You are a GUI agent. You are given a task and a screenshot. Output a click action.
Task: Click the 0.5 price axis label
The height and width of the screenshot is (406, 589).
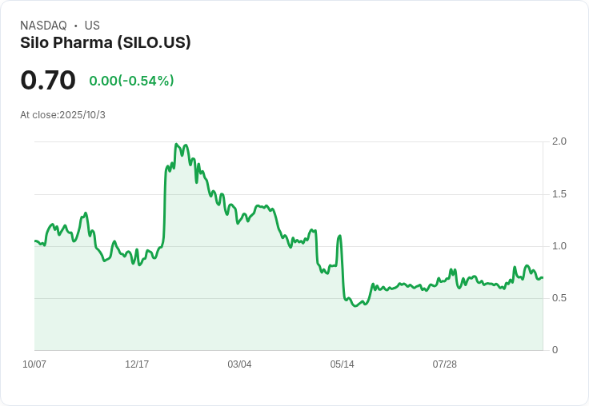[559, 298]
